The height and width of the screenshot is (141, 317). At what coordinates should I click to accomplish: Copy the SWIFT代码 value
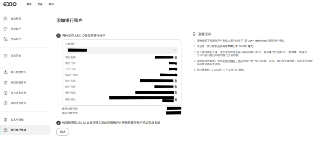click(x=176, y=75)
